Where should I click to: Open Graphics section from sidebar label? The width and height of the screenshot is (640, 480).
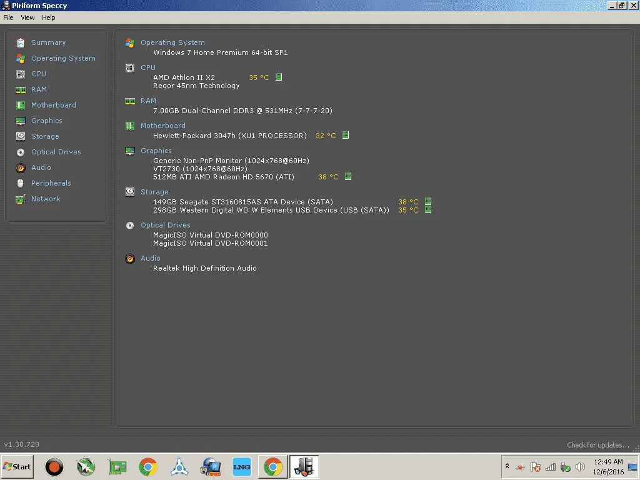(x=46, y=121)
